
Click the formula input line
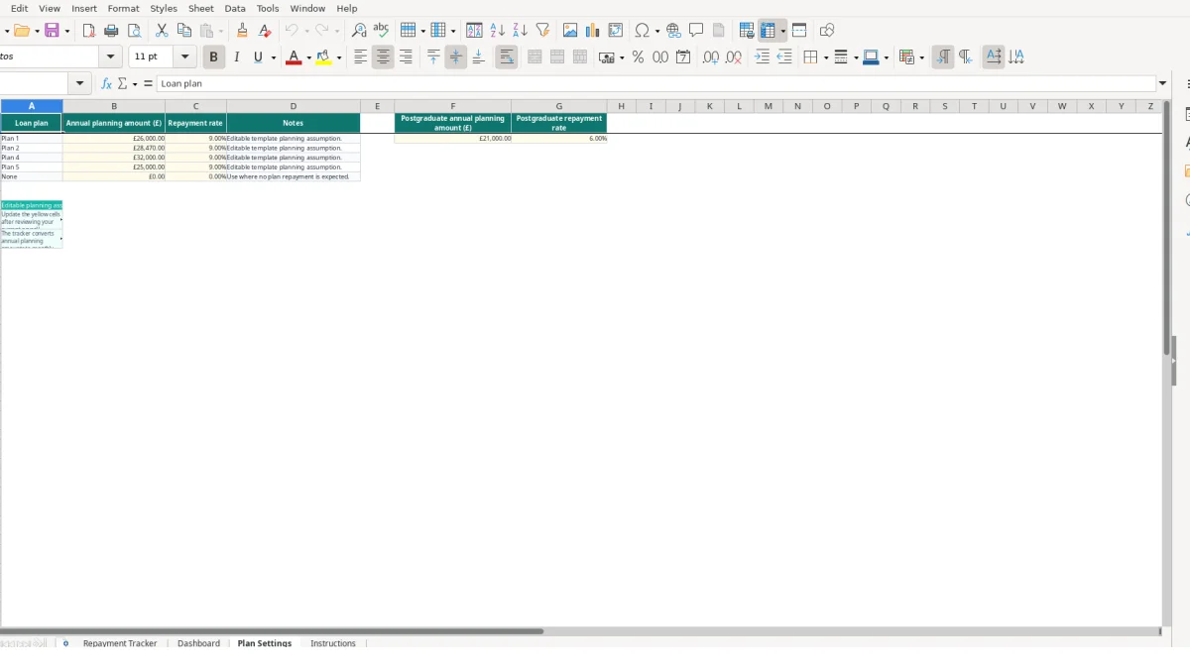click(656, 84)
